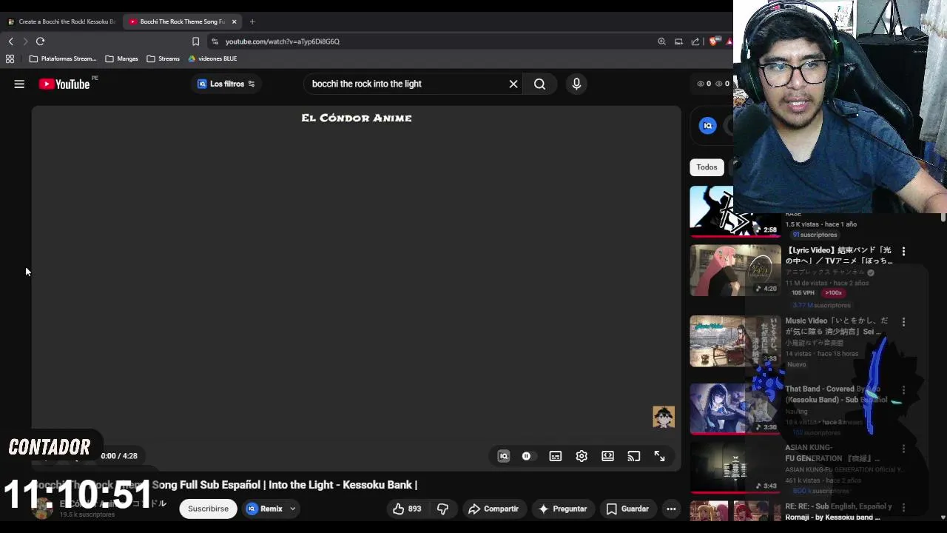Open Mangas bookmark folder
Image resolution: width=947 pixels, height=533 pixels.
[121, 58]
